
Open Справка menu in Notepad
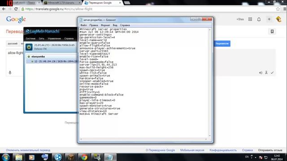pyautogui.click(x=125, y=25)
